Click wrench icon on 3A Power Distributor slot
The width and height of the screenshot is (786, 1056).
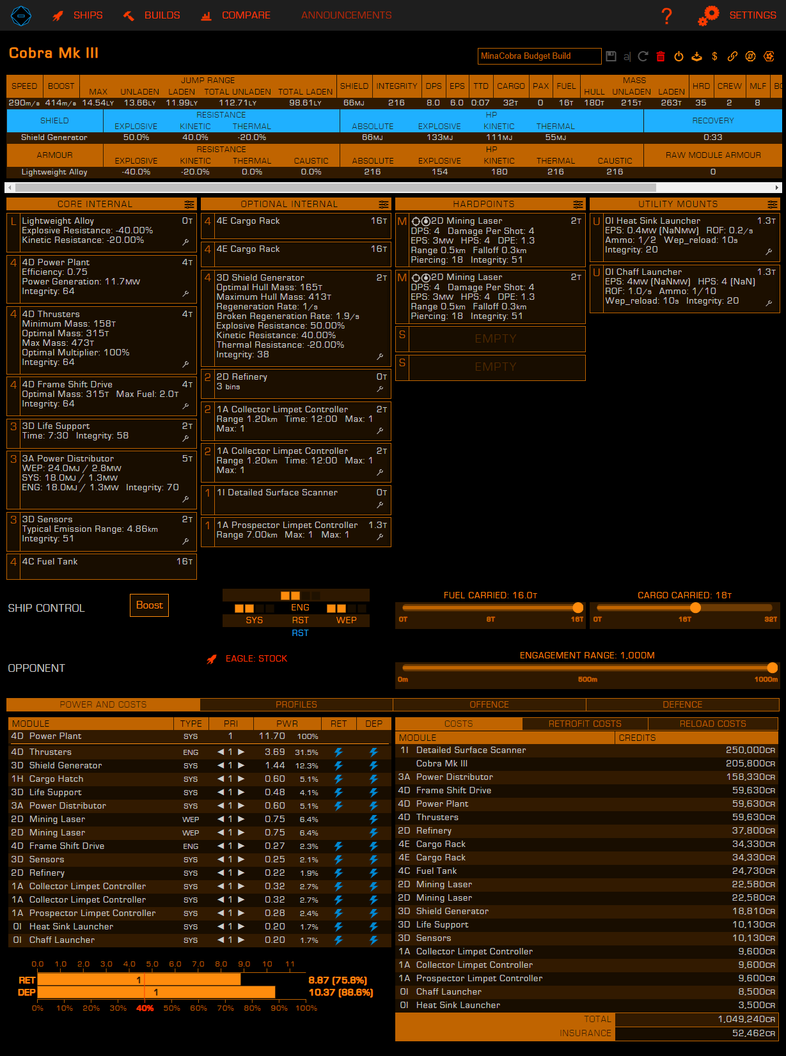click(185, 499)
